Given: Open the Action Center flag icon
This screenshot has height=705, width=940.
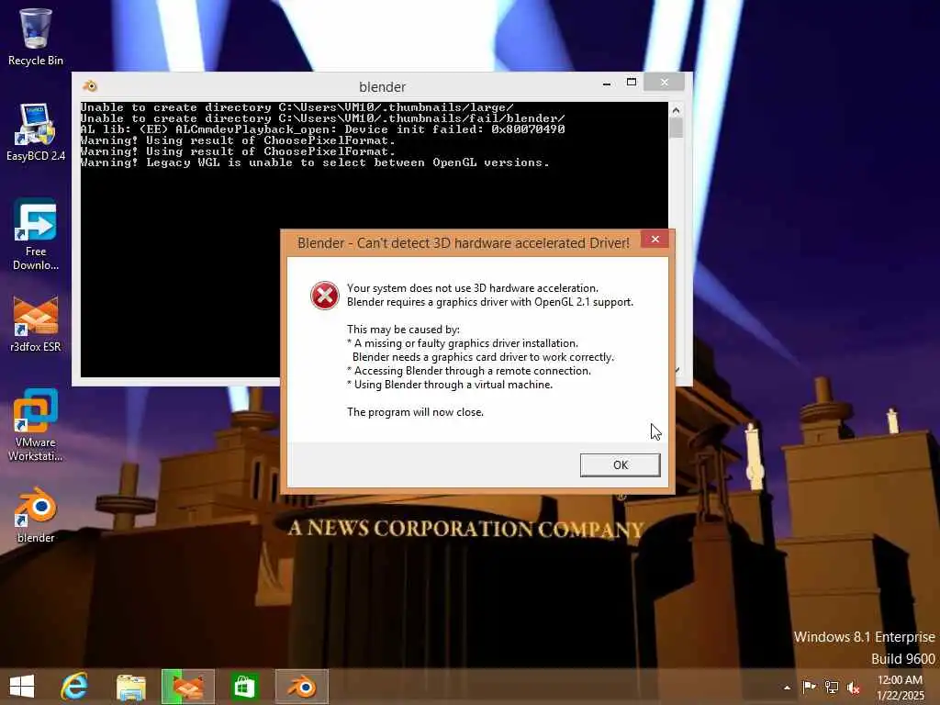Looking at the screenshot, I should click(809, 687).
